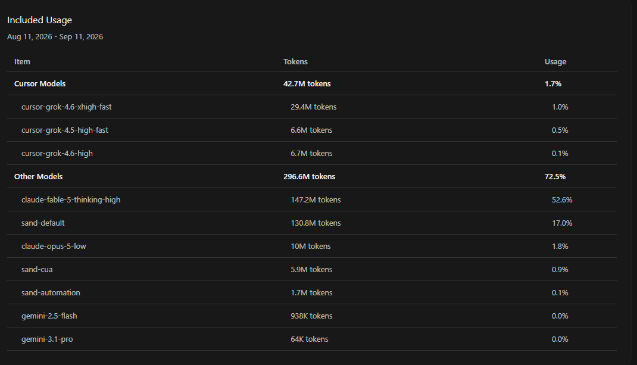
Task: Select the Other Models group row
Action: pos(311,176)
